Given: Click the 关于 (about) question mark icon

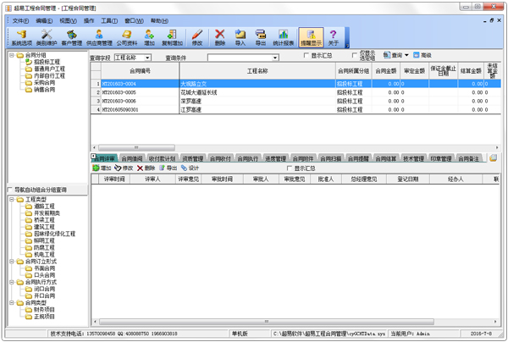Looking at the screenshot, I should tap(333, 37).
